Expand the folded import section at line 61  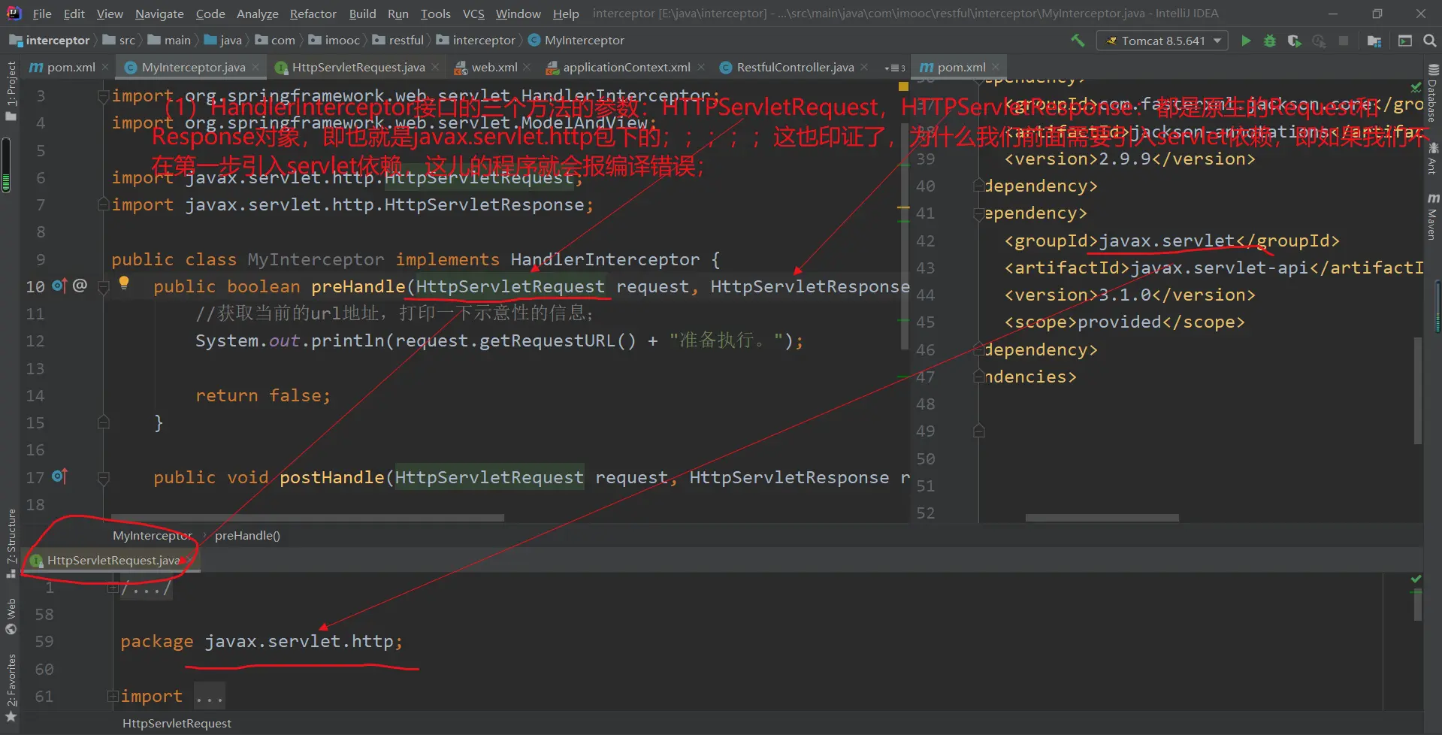pos(113,696)
